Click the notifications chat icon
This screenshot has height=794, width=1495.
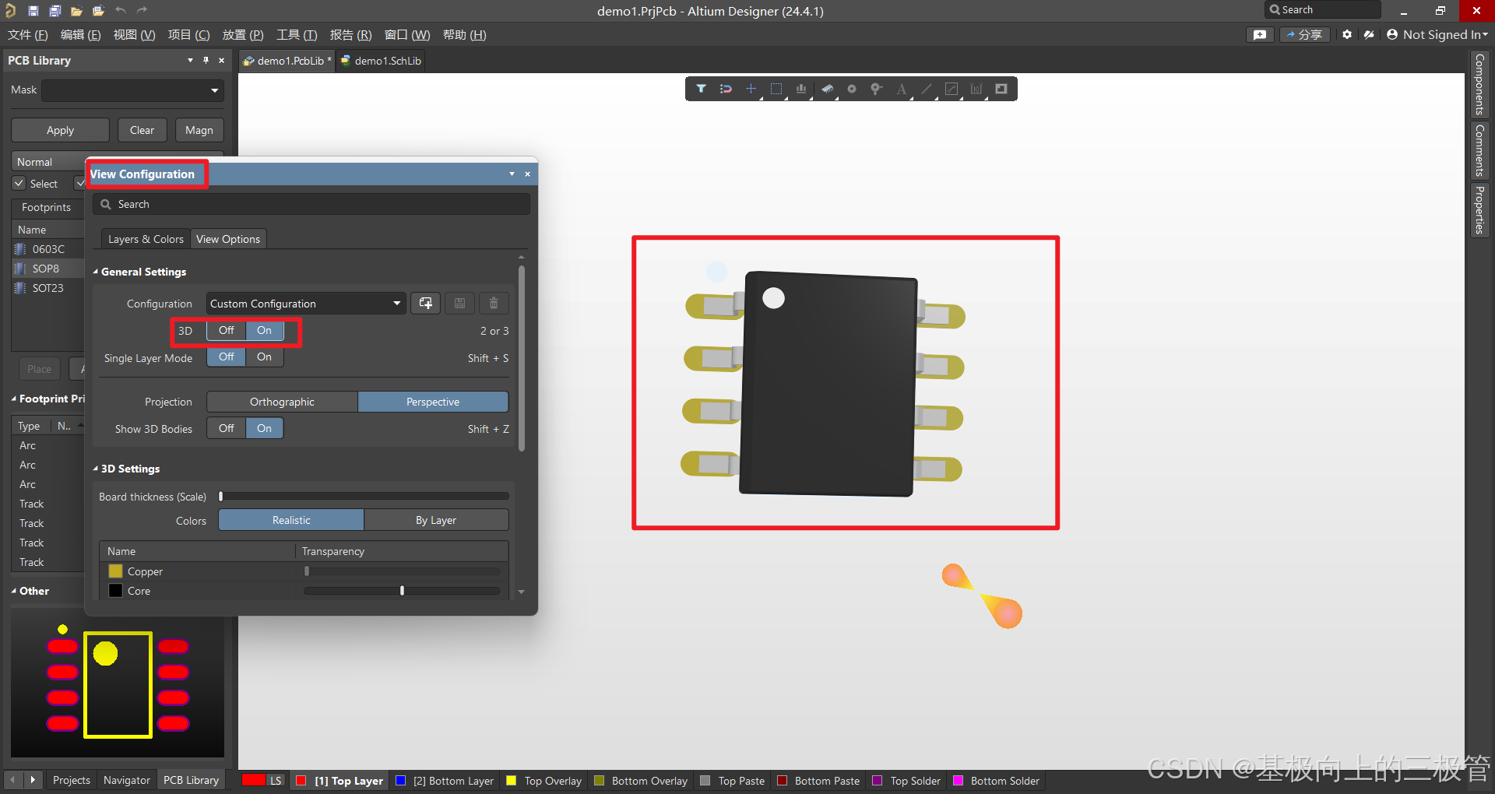pos(1260,34)
